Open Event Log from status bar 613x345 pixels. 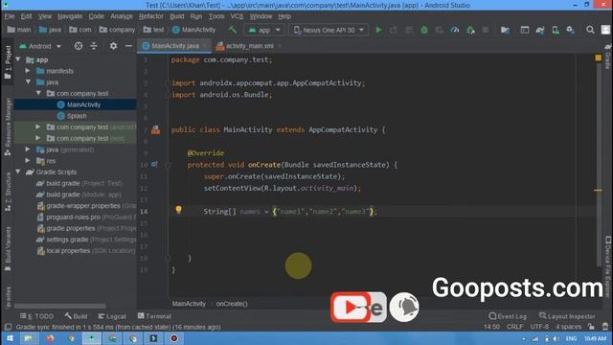coord(508,316)
